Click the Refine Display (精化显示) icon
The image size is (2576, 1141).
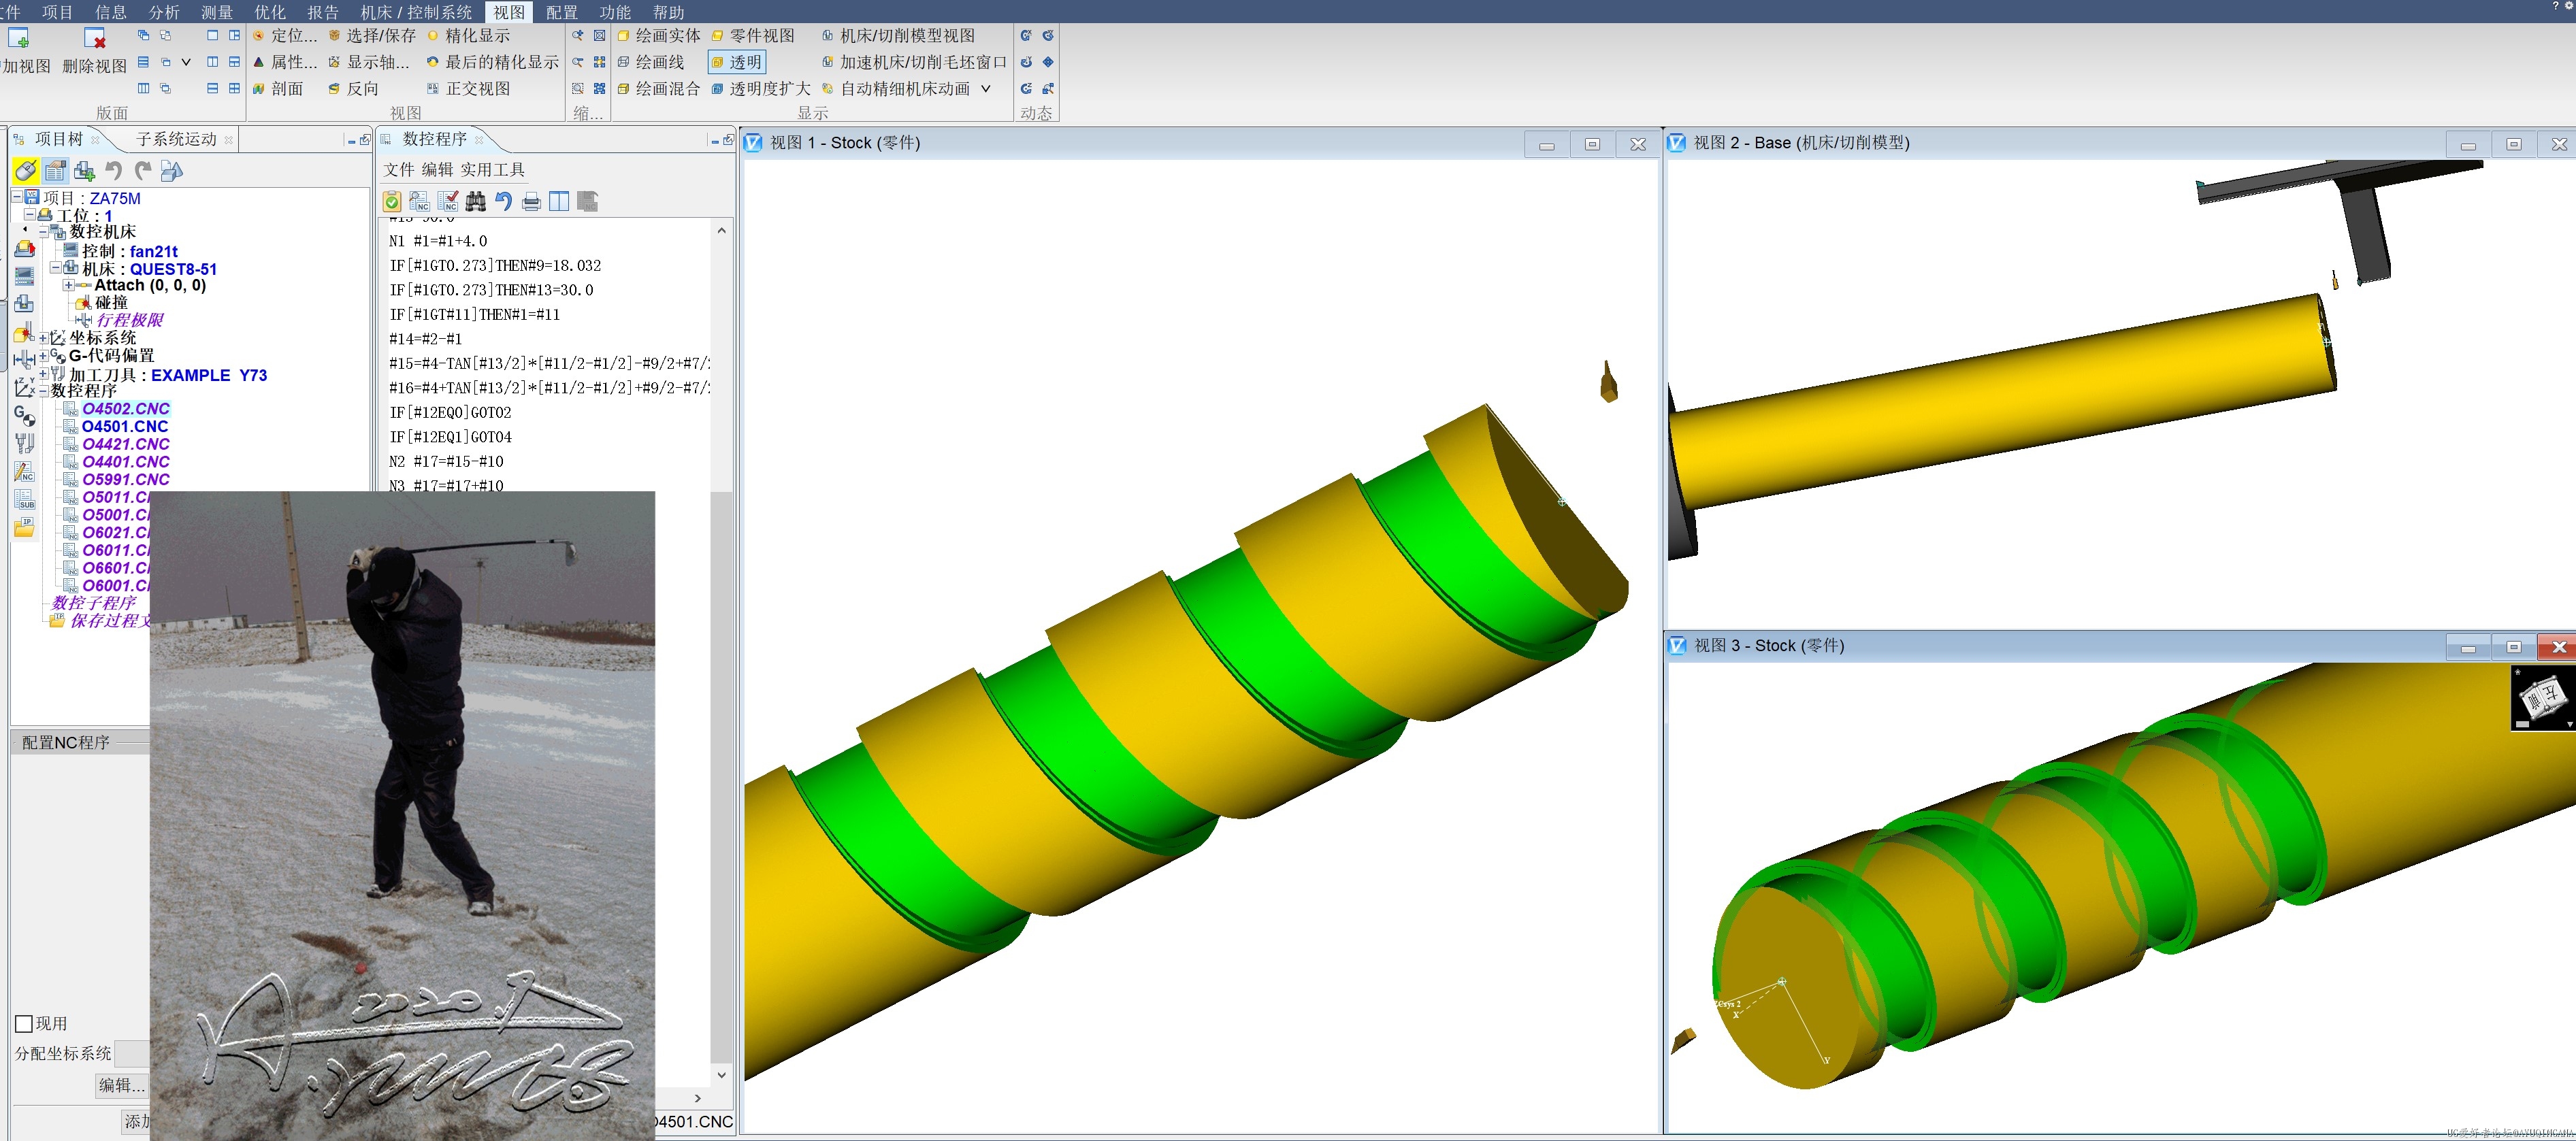tap(433, 36)
